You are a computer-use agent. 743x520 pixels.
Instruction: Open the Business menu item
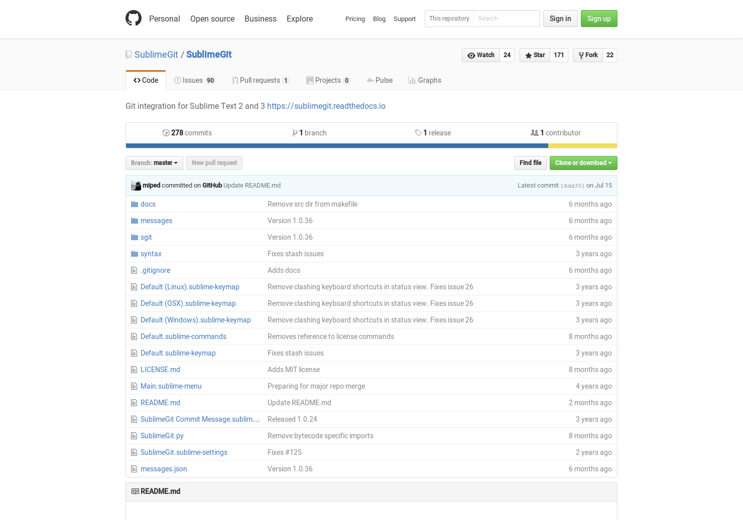pyautogui.click(x=260, y=19)
